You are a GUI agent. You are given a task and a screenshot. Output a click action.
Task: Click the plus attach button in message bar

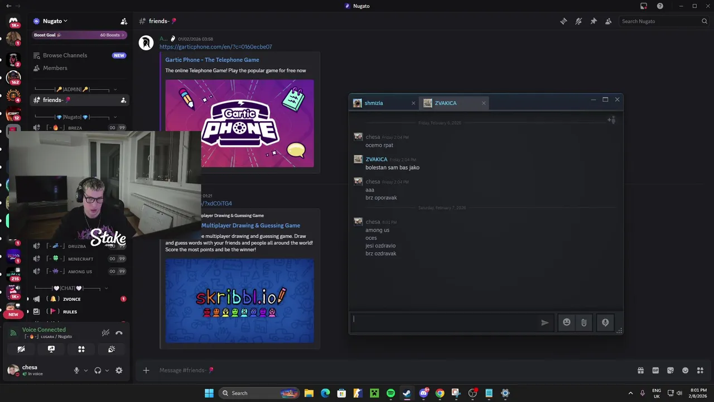(146, 370)
